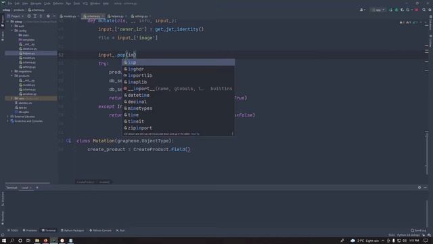The width and height of the screenshot is (433, 244).
Task: Open the File menu
Action: tap(10, 3)
